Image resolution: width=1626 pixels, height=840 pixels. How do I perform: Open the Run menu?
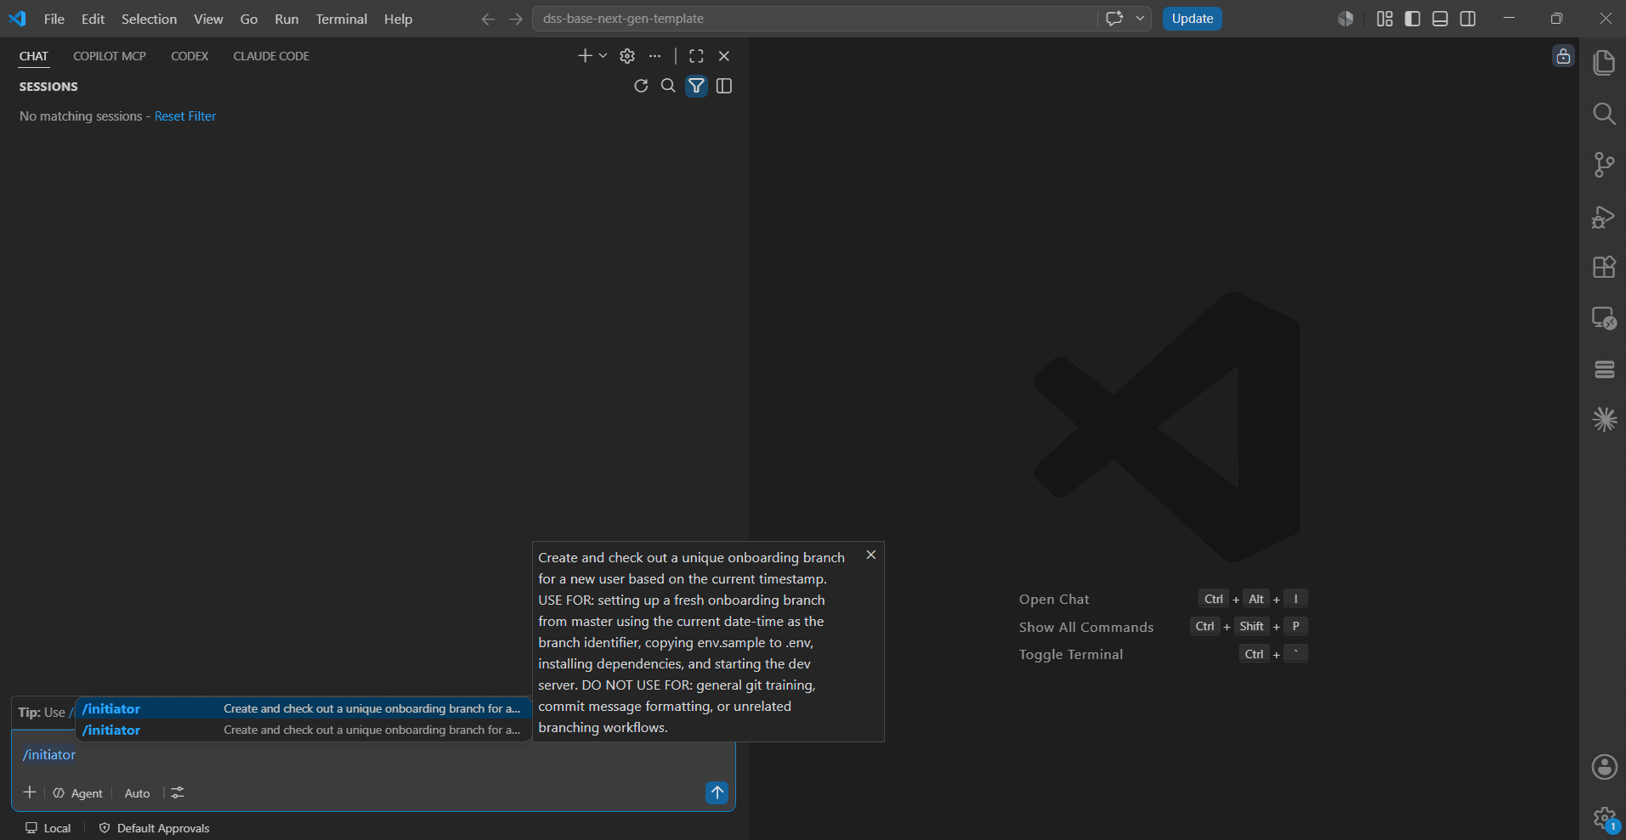point(286,19)
